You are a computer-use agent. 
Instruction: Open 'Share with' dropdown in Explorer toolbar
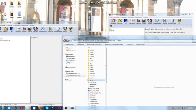click(115, 44)
